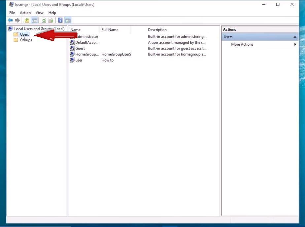Click the Refresh icon in the toolbar

(x=44, y=20)
